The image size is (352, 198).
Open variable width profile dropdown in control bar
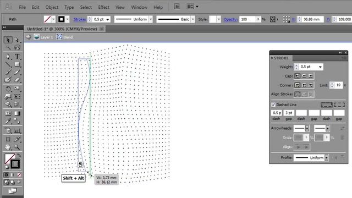(x=151, y=19)
